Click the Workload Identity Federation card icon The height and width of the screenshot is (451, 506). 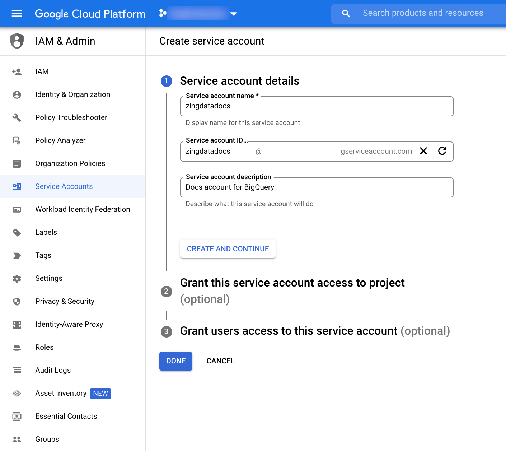point(17,210)
